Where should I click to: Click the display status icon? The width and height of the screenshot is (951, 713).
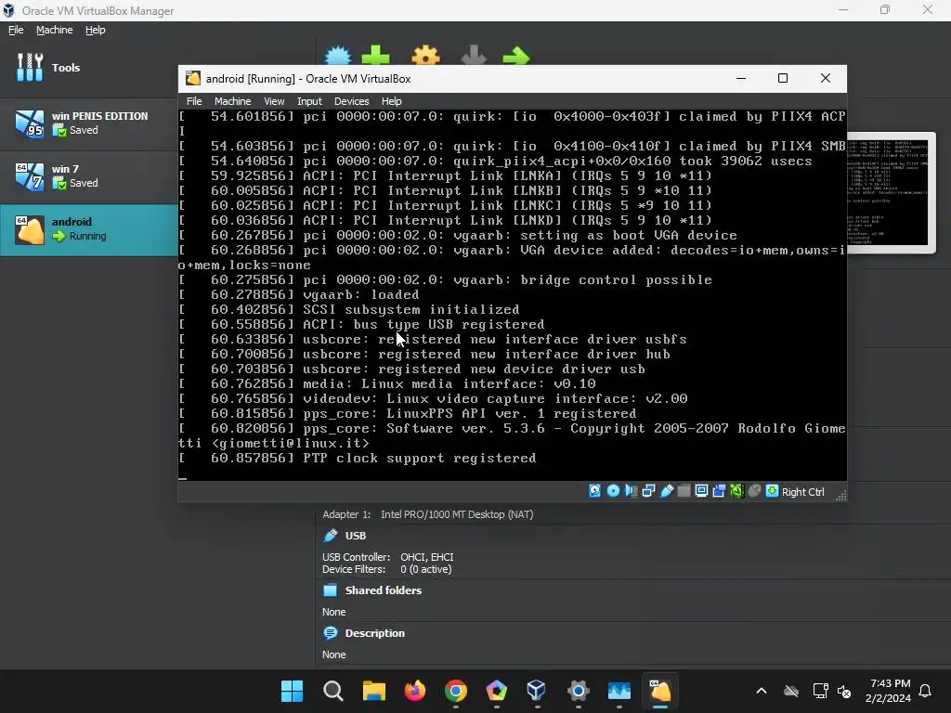[x=702, y=491]
